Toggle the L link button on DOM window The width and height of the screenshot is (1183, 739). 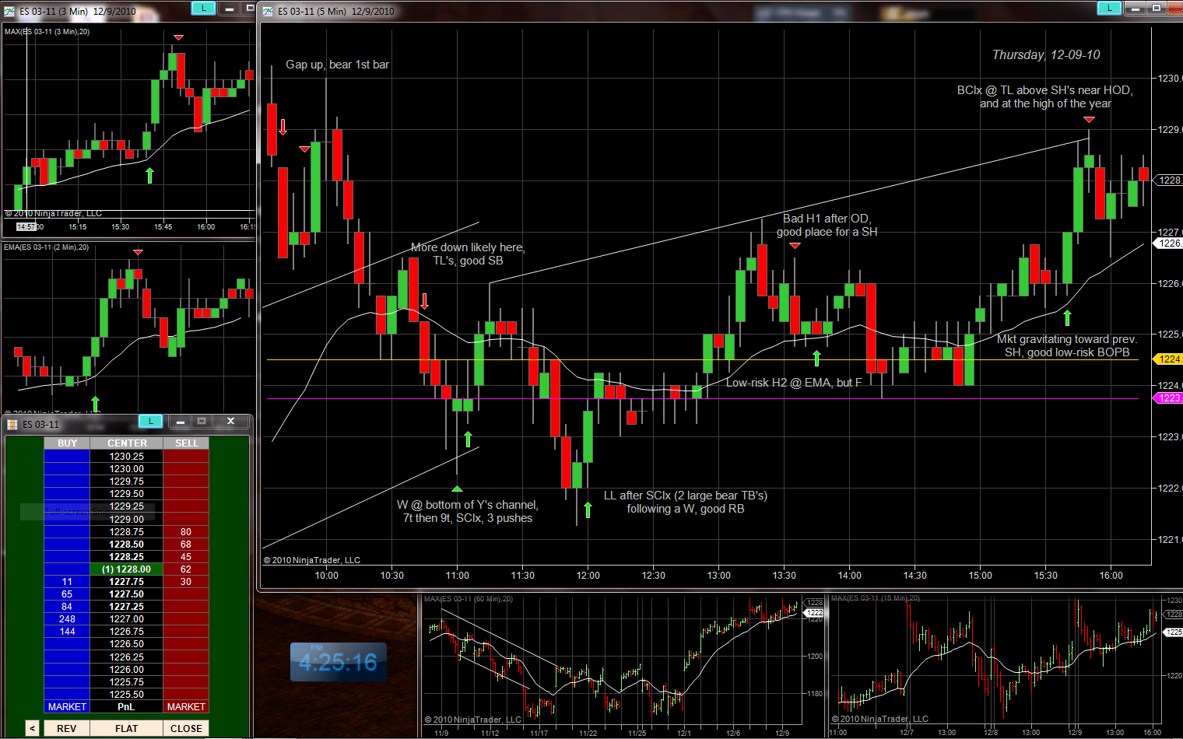[150, 421]
